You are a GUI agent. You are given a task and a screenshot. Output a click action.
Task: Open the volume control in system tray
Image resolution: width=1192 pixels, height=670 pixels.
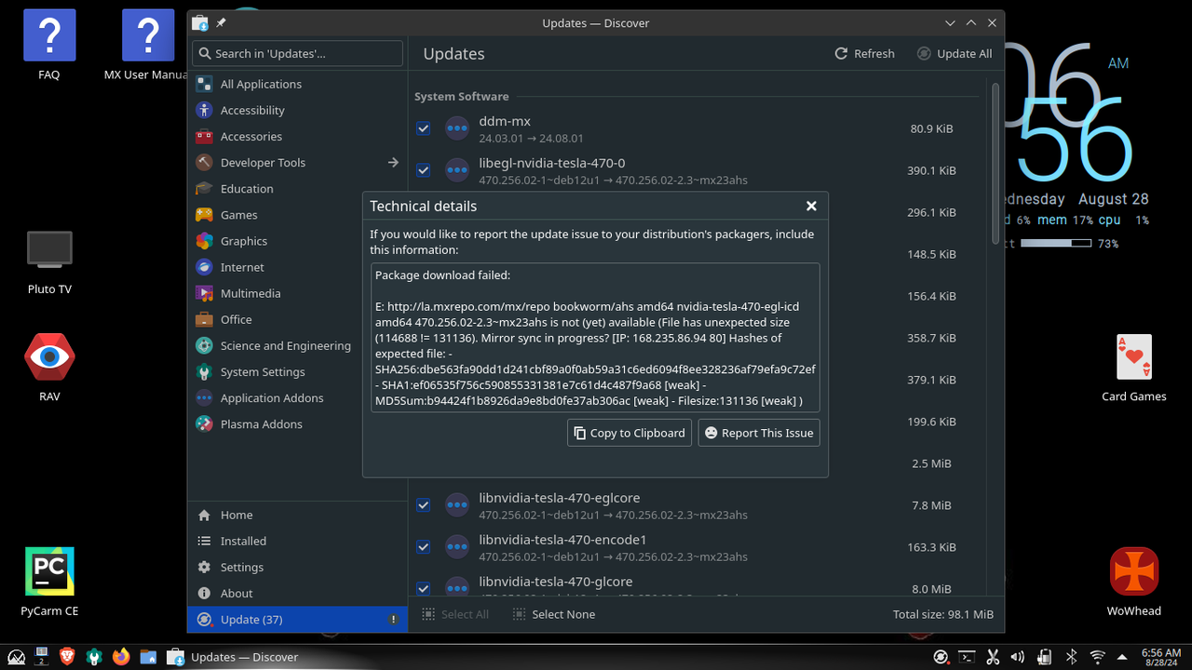tap(1019, 657)
